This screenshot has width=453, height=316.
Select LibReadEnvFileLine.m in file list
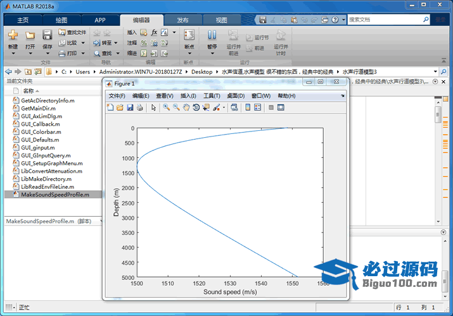click(x=48, y=186)
